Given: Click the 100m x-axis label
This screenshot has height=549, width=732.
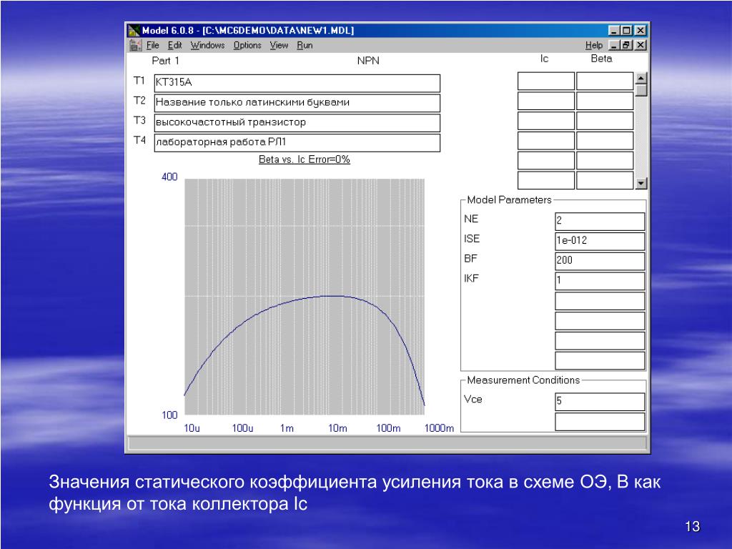Looking at the screenshot, I should click(x=388, y=428).
